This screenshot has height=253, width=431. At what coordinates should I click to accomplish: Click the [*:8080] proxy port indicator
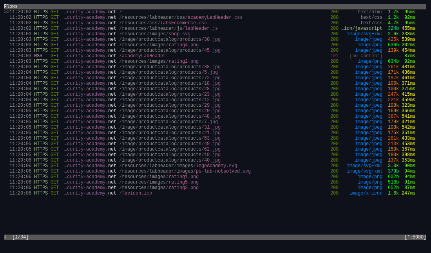coord(416,237)
